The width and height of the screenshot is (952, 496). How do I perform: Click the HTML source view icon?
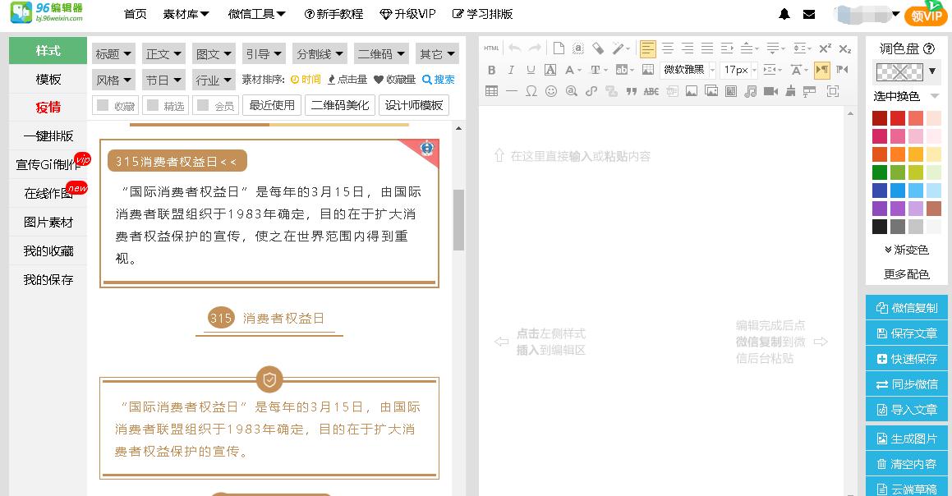coord(491,48)
